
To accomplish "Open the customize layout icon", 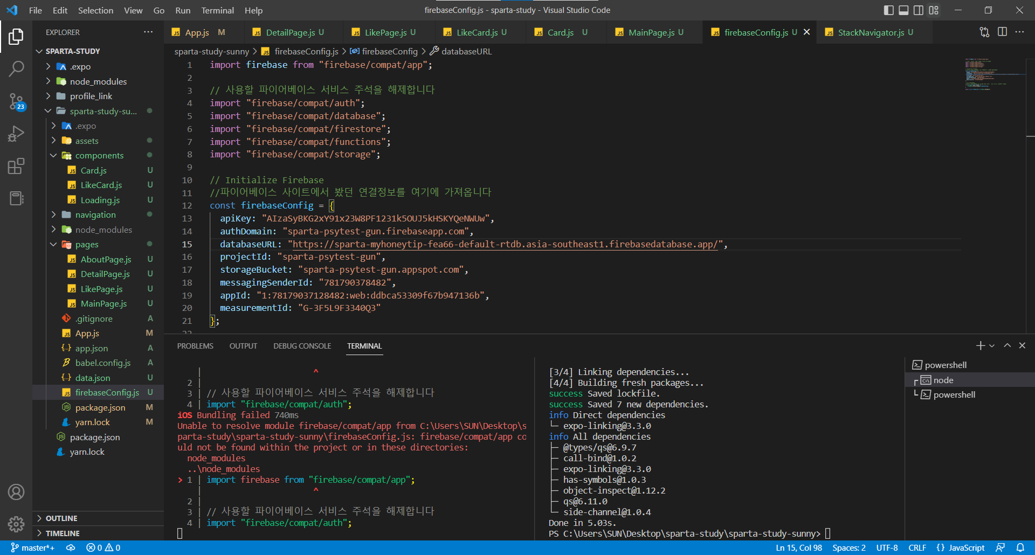I will coord(934,10).
